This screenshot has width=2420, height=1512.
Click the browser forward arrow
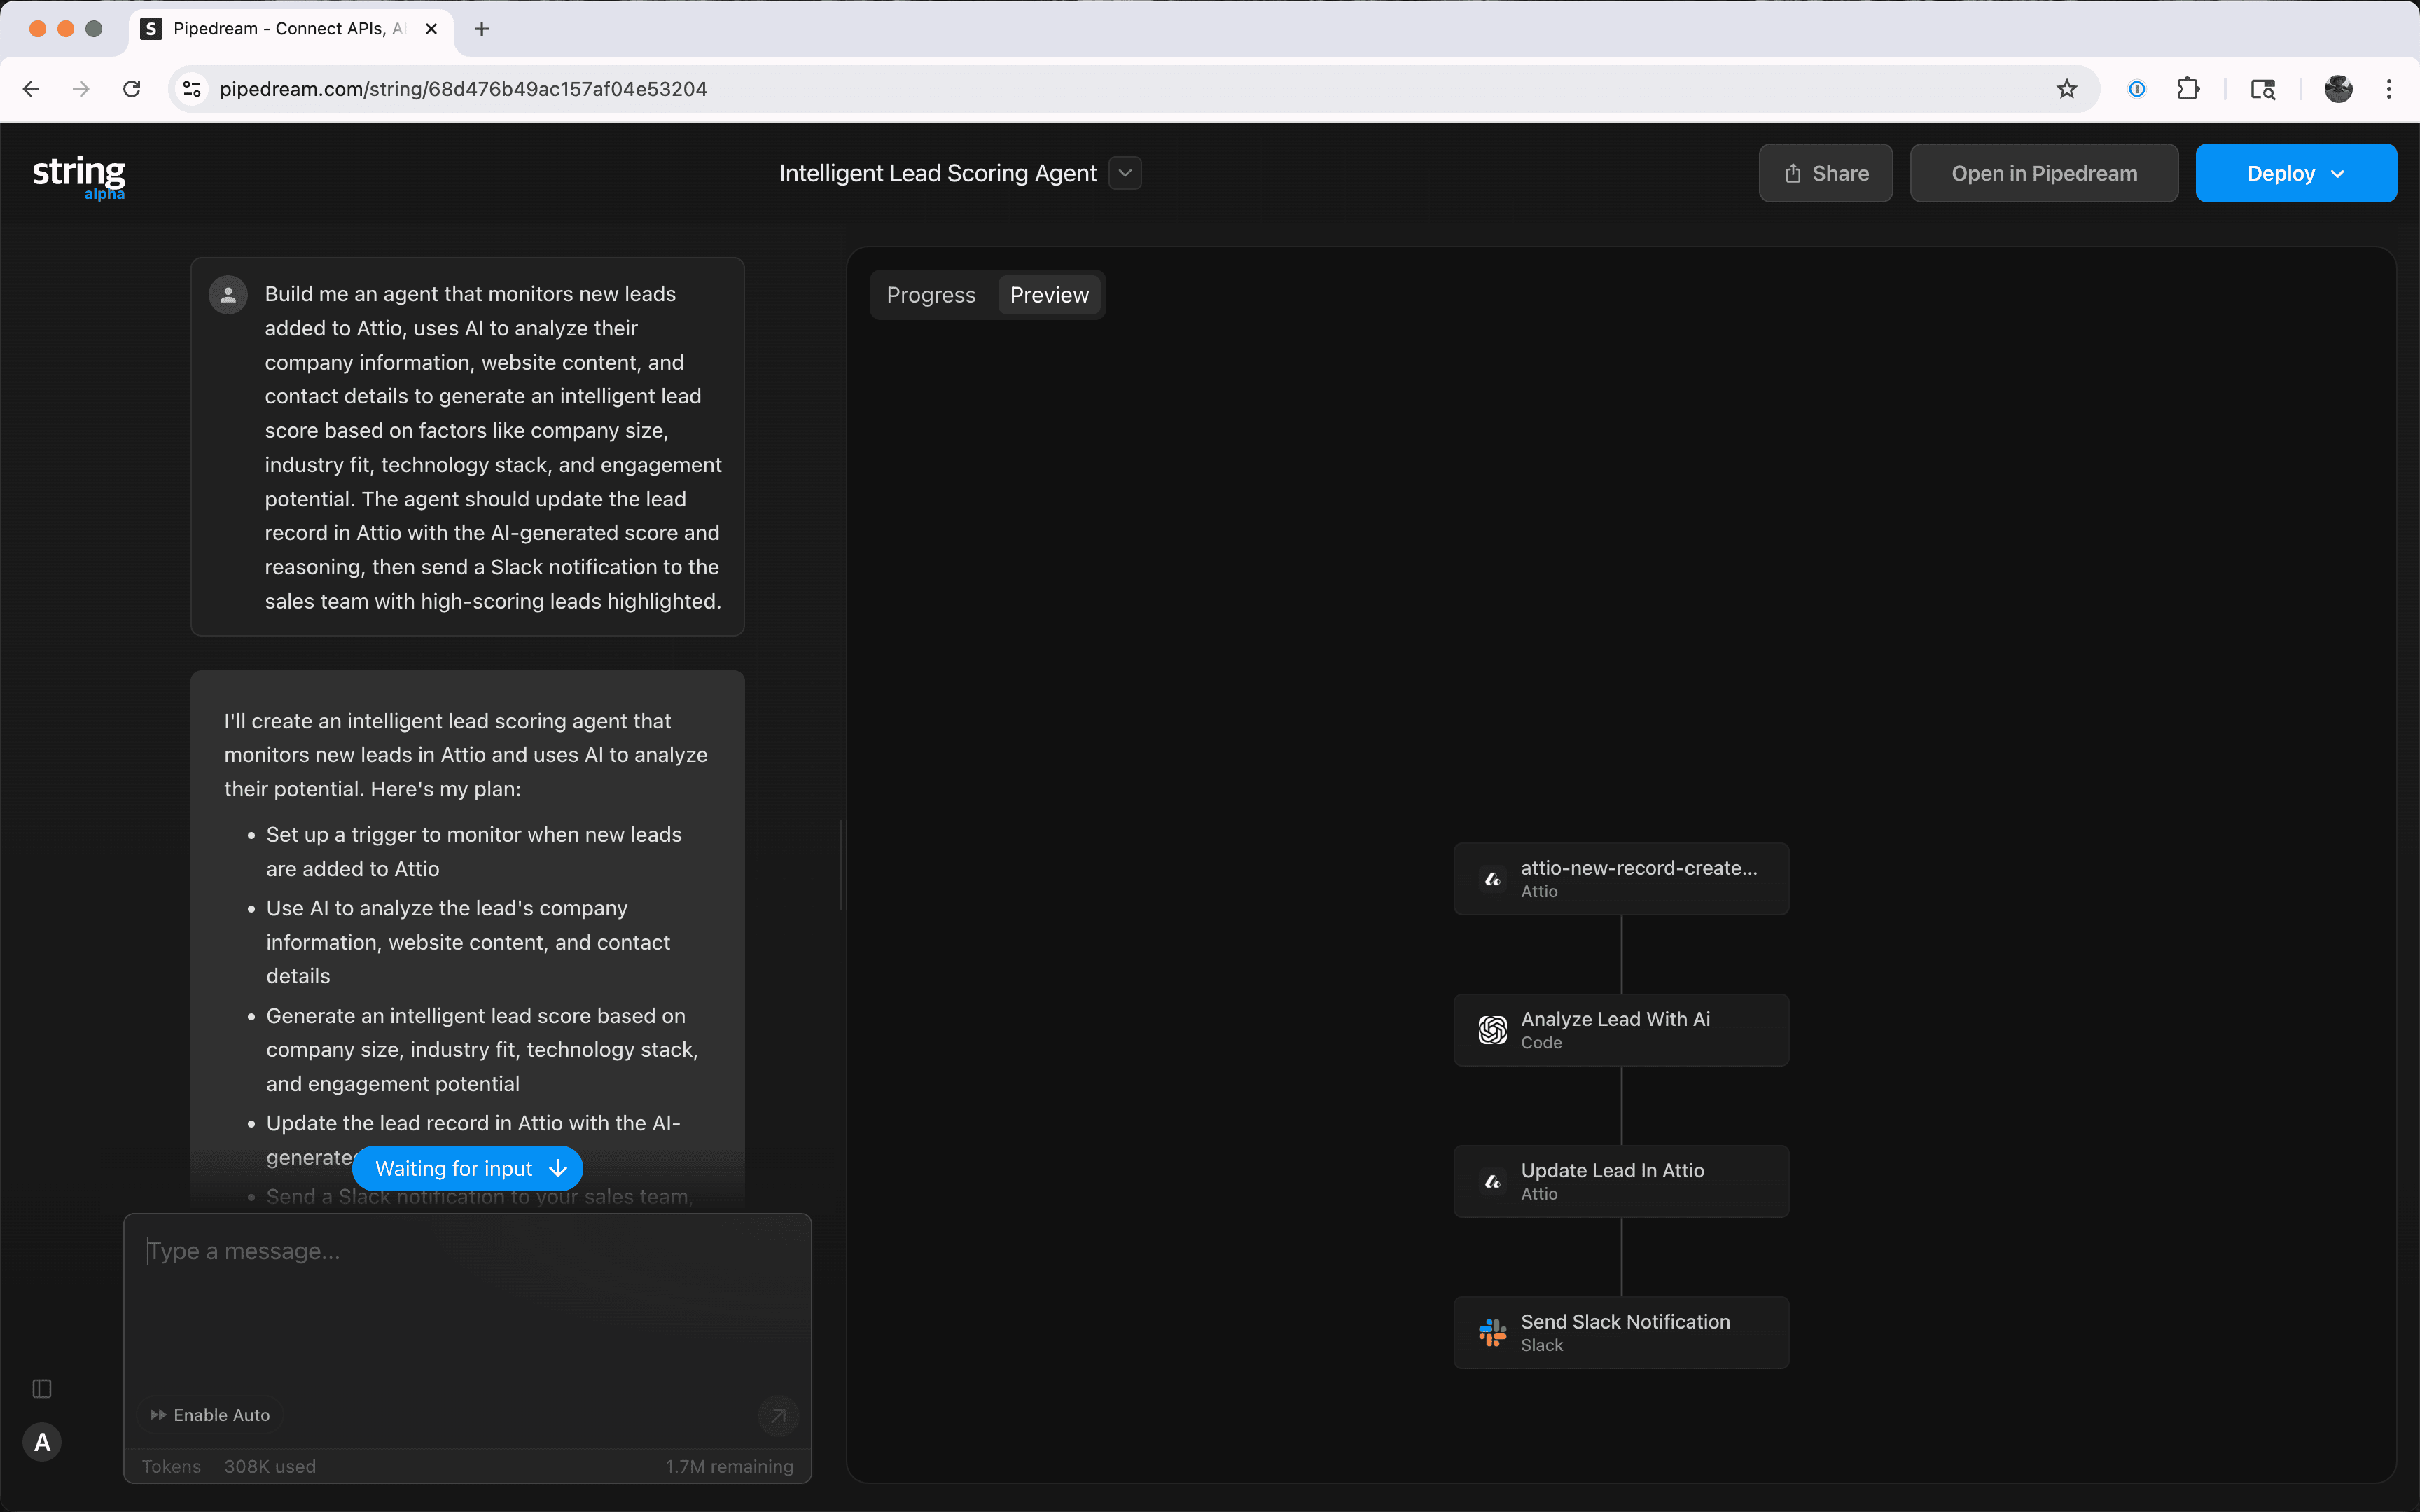[81, 89]
